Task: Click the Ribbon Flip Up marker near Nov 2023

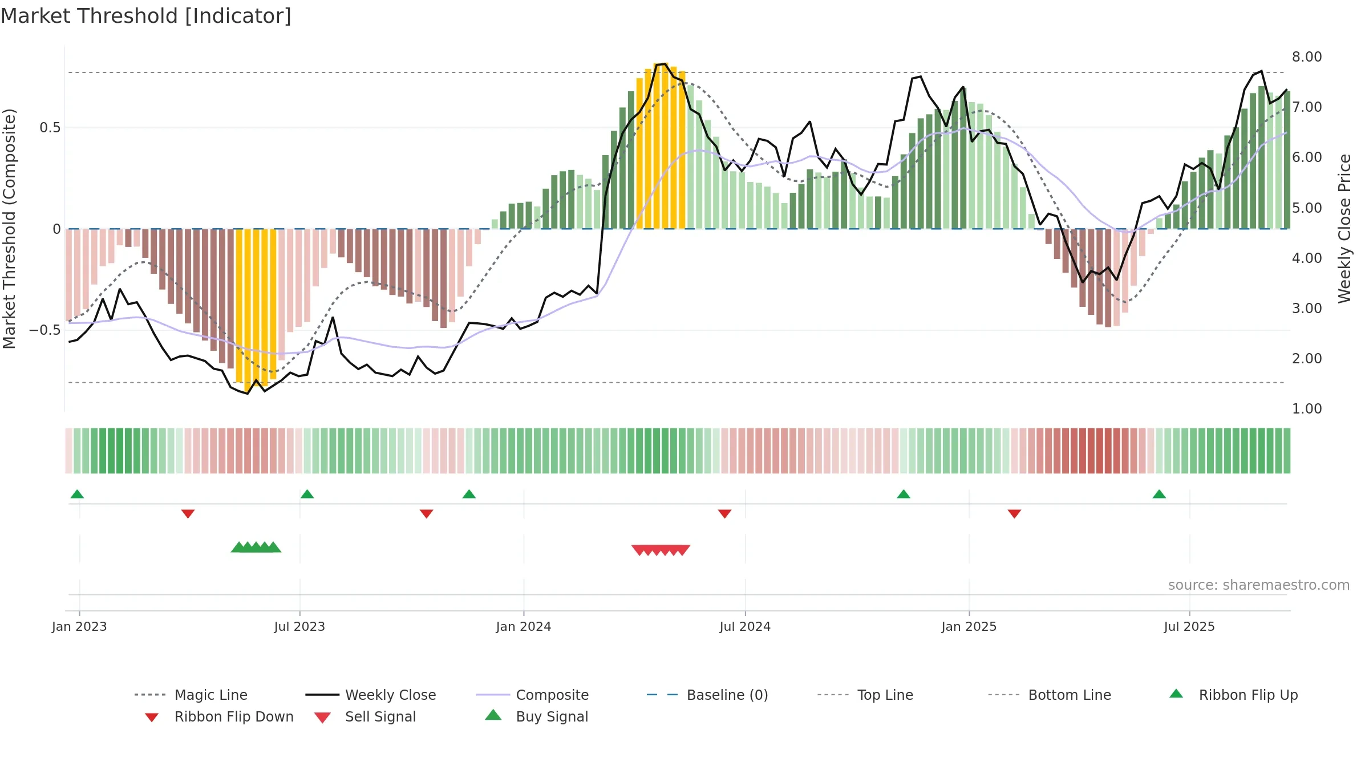Action: (x=469, y=494)
